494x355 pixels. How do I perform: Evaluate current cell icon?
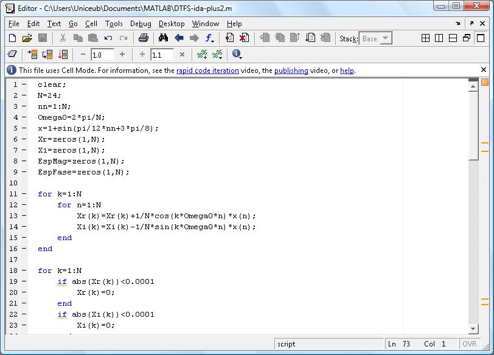pos(32,55)
